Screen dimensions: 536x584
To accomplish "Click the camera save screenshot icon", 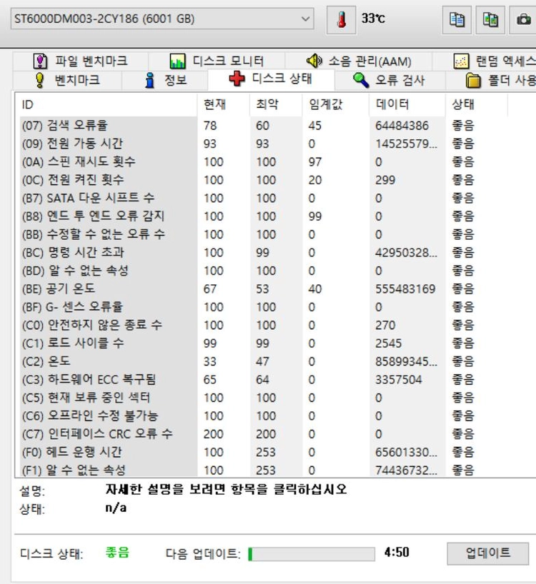I will click(523, 19).
